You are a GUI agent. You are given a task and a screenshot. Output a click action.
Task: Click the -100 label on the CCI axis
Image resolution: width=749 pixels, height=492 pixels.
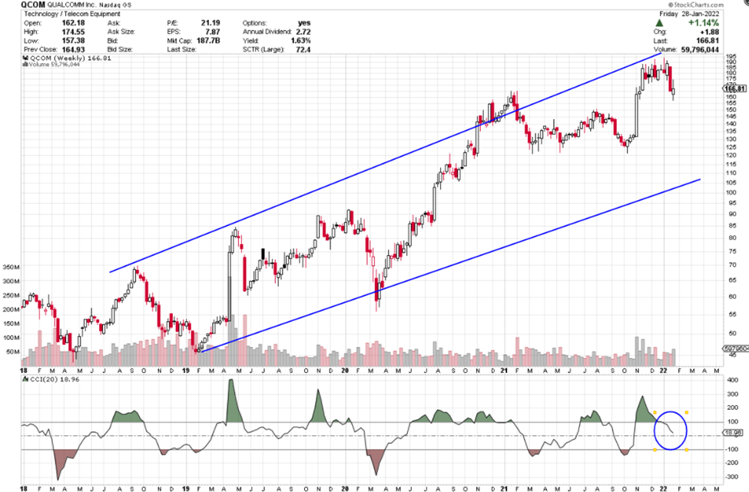tap(732, 450)
